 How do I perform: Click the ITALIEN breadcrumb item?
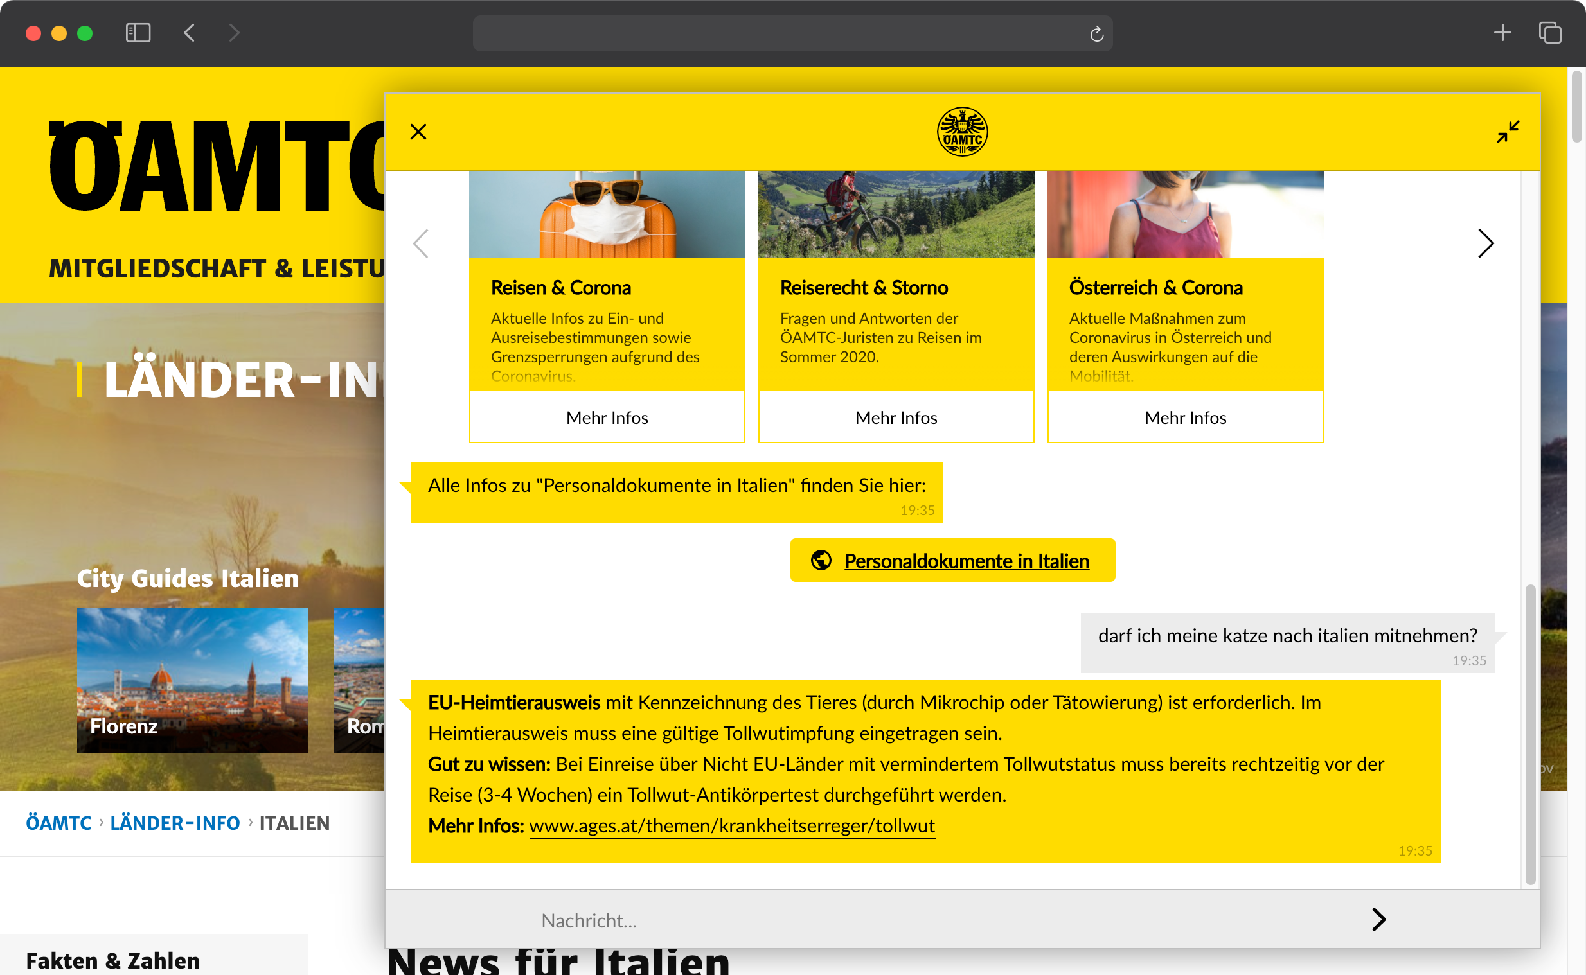(294, 823)
